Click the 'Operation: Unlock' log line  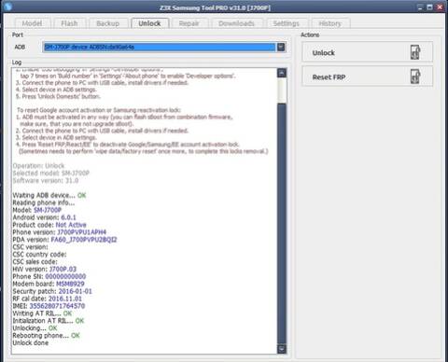click(38, 165)
